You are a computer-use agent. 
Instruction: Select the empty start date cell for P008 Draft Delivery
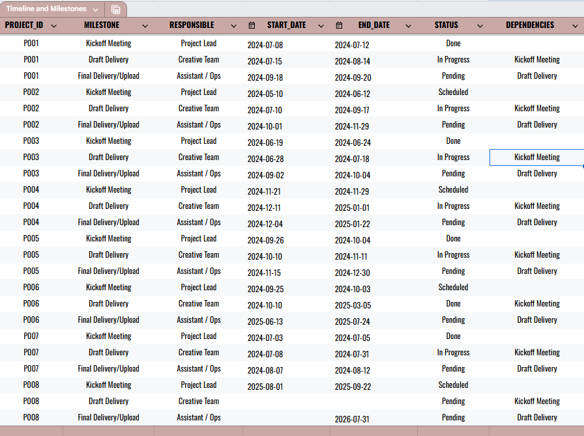click(286, 402)
